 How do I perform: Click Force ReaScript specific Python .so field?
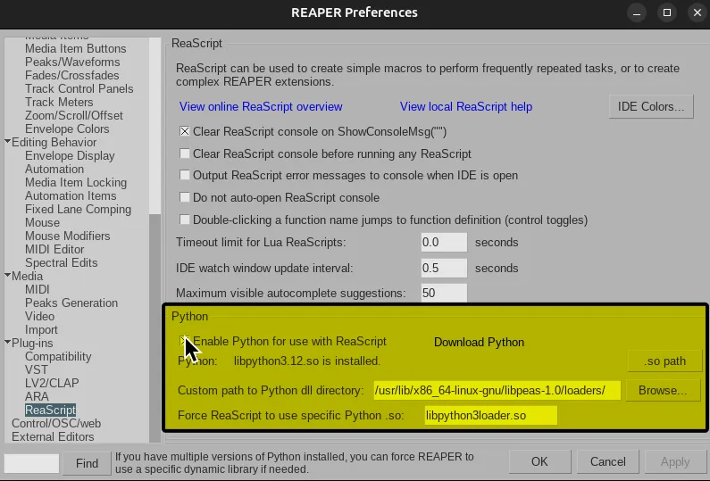coord(491,415)
